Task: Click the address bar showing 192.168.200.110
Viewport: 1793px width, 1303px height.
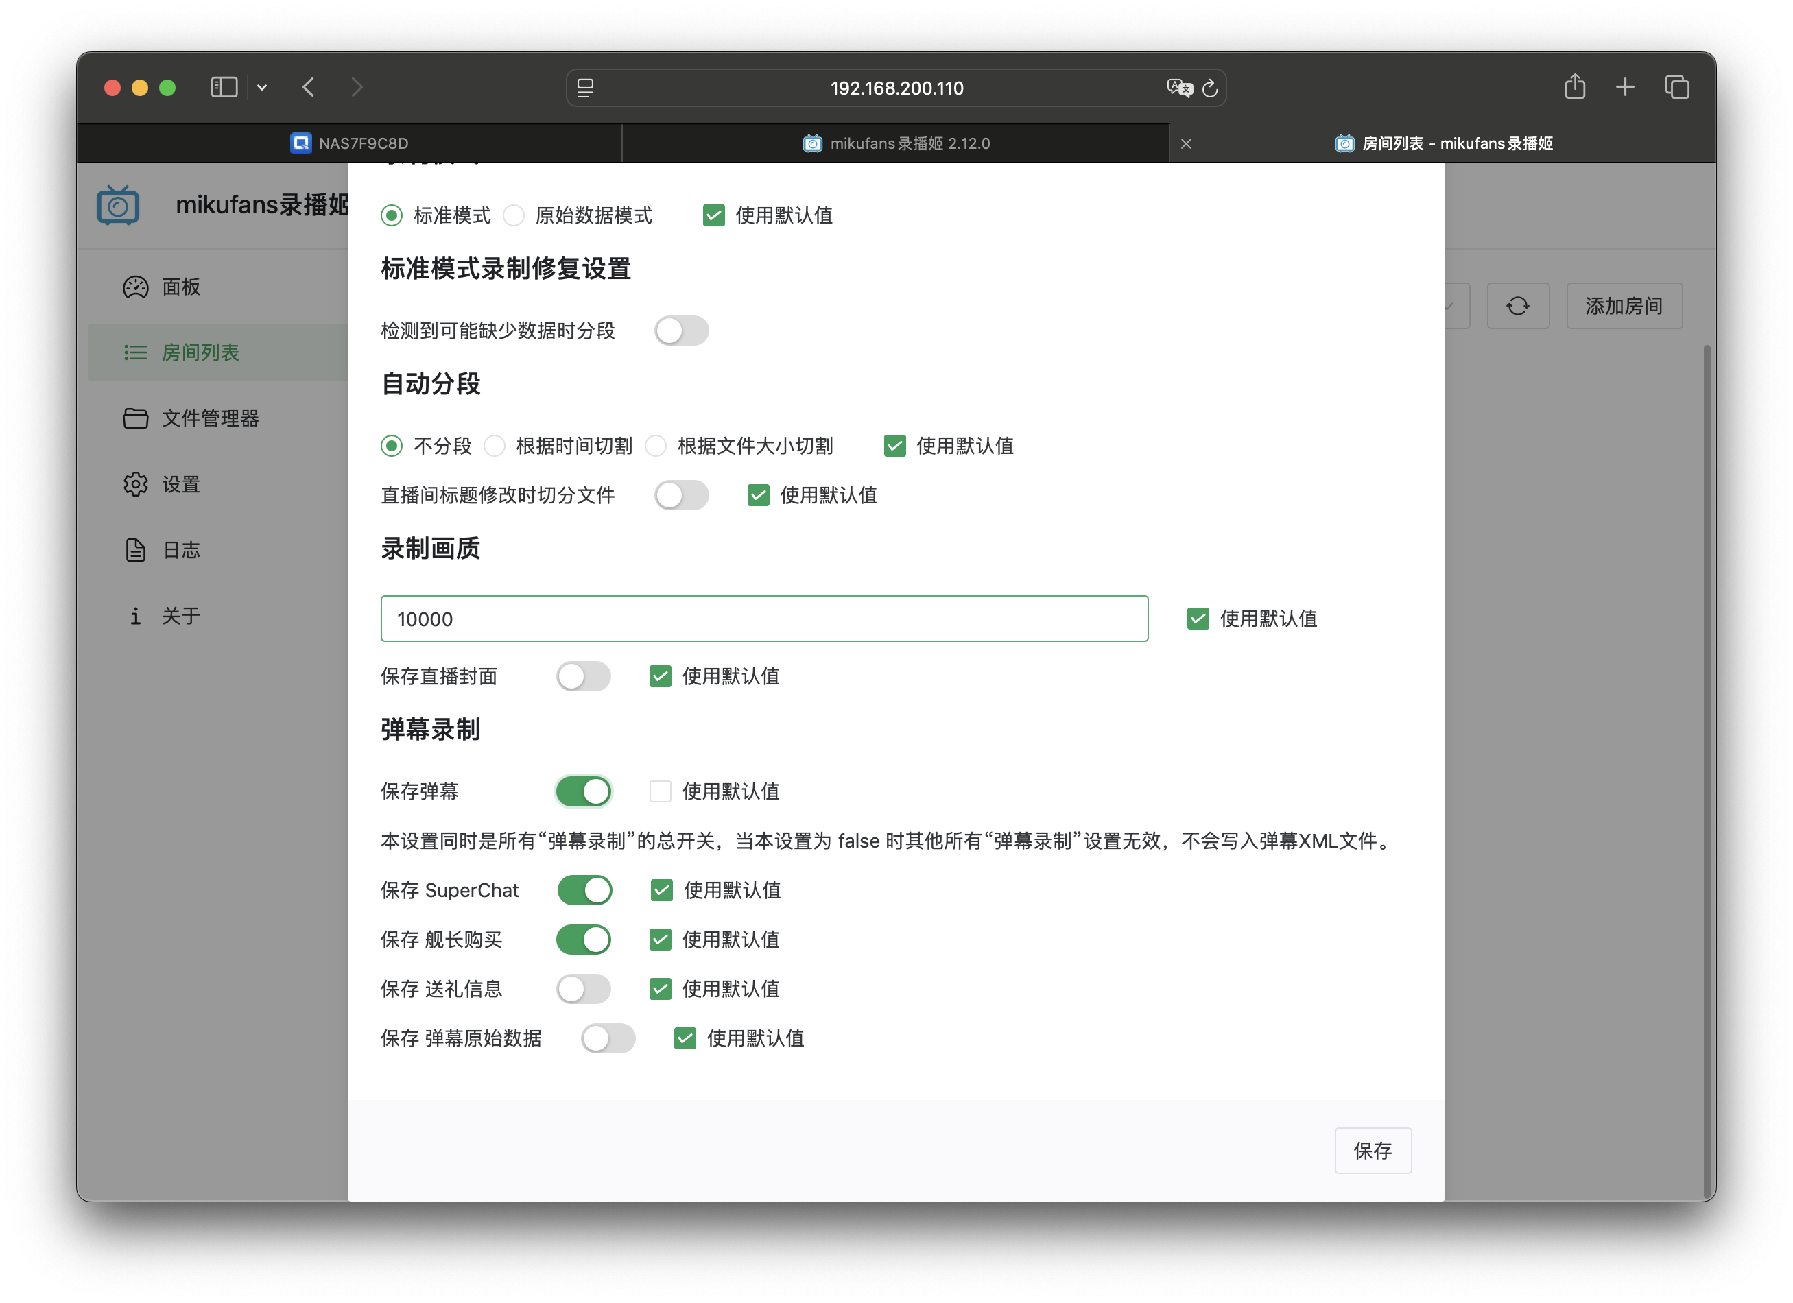Action: 896,88
